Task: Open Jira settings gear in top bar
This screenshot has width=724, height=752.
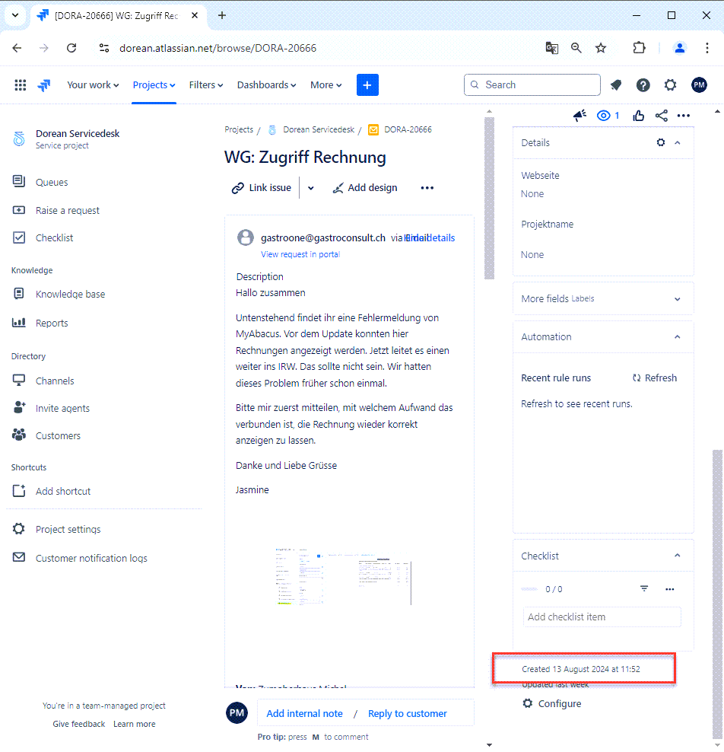Action: click(670, 85)
